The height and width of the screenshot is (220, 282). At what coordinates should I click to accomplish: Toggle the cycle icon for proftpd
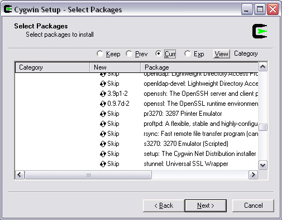pos(103,124)
